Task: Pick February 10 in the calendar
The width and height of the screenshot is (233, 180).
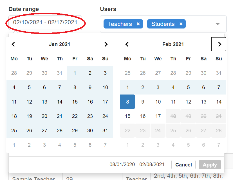Action: click(158, 102)
